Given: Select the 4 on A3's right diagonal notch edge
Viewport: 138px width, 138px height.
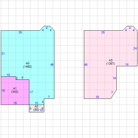Looking at the screenshot, I should click(x=134, y=30).
